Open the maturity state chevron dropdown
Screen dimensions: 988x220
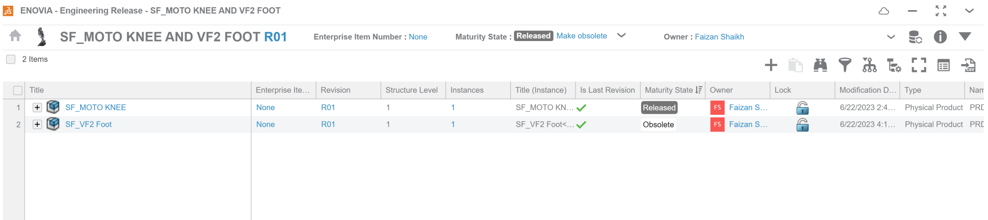pos(621,35)
